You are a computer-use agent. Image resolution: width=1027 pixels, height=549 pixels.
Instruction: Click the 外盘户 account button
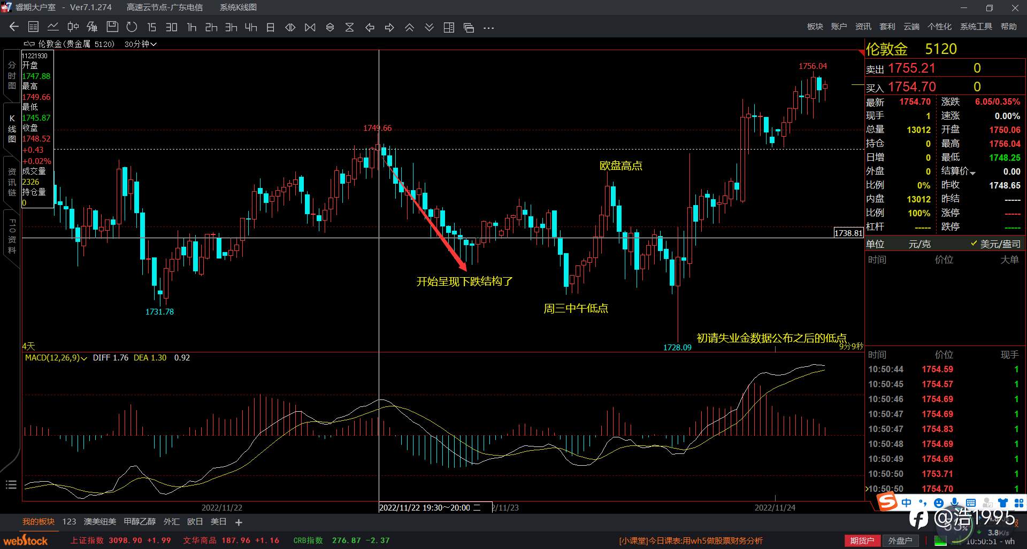click(900, 540)
